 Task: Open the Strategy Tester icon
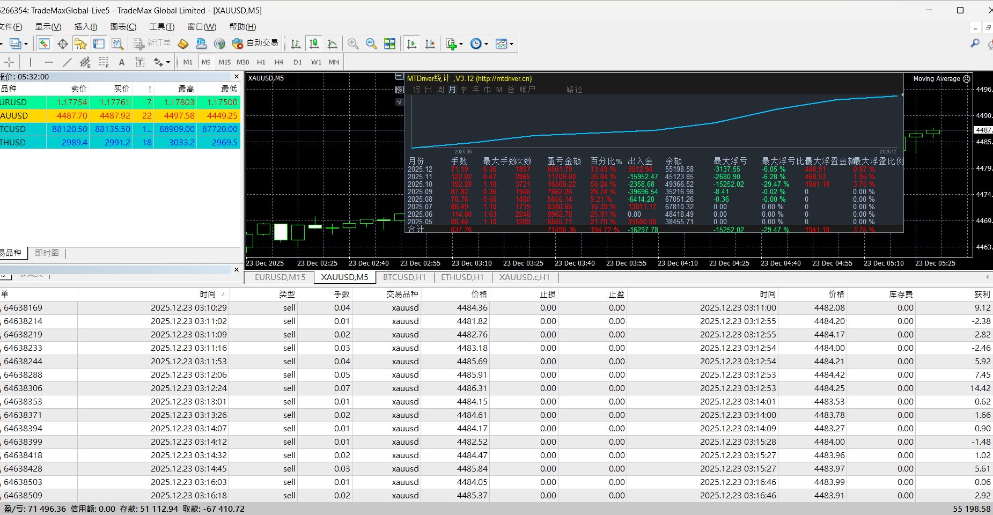[x=117, y=44]
